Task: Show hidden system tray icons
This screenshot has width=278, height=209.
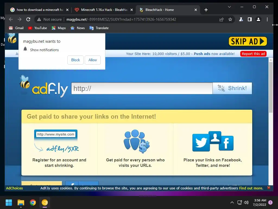Action: tap(232, 202)
